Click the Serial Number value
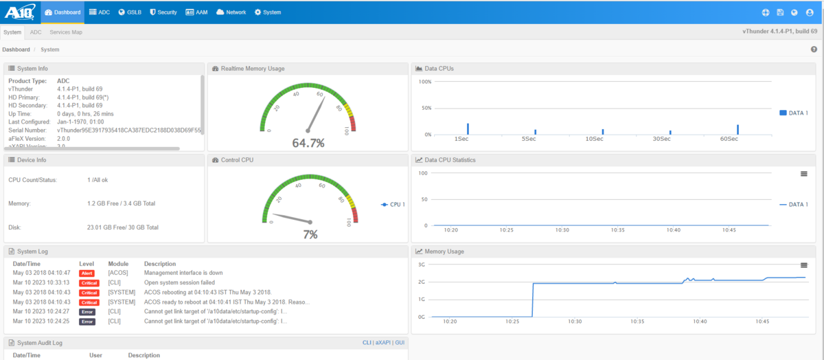The width and height of the screenshot is (824, 360). point(129,130)
